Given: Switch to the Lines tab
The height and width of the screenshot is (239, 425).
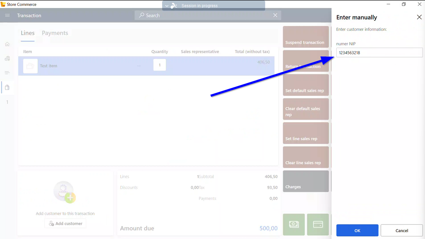Looking at the screenshot, I should pyautogui.click(x=28, y=33).
